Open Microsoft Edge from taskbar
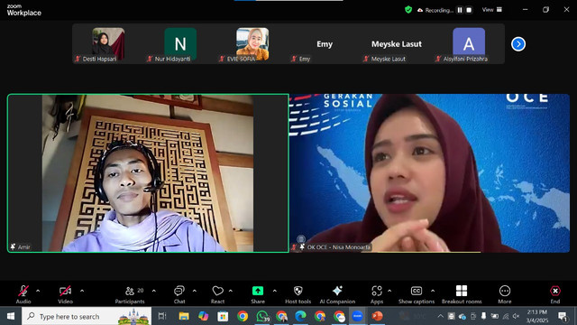Viewport: 577px width, 325px height. click(x=300, y=316)
